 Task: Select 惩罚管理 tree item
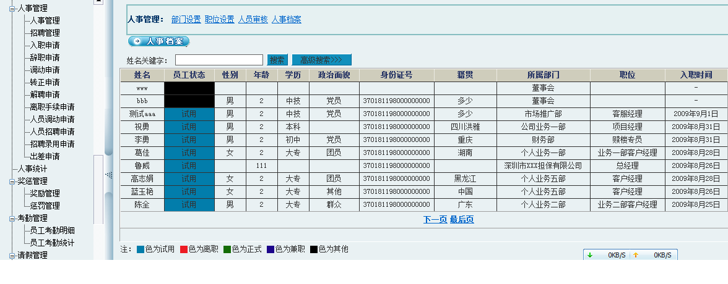tap(45, 206)
